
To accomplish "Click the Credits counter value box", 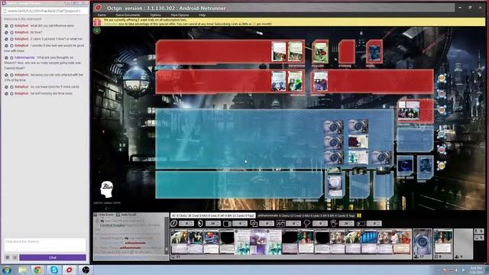I will coord(213,223).
